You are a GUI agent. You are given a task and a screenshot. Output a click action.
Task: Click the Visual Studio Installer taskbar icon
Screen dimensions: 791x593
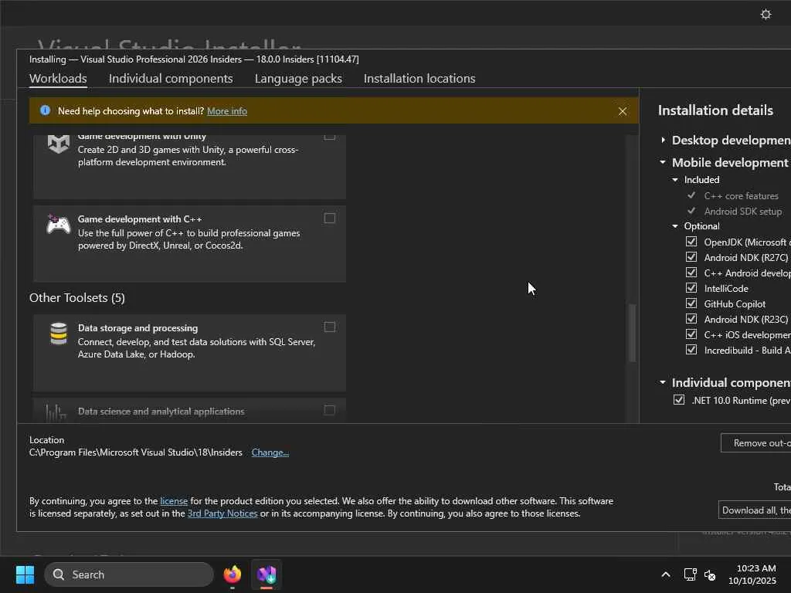tap(266, 574)
